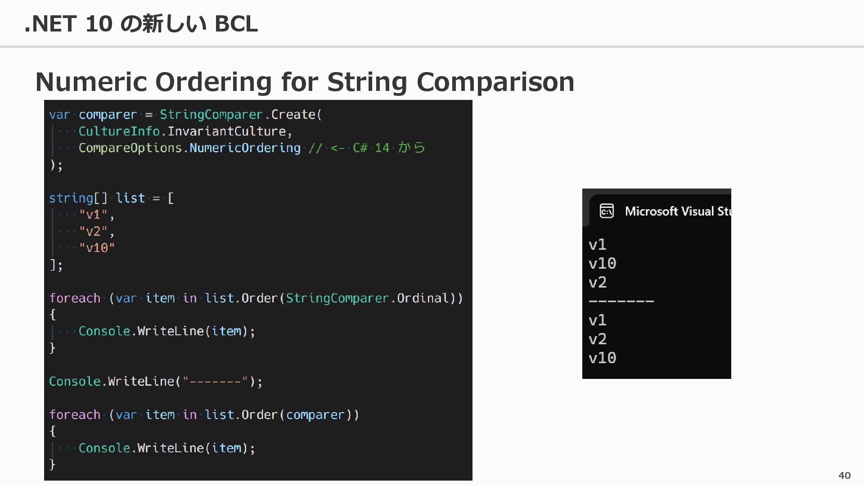This screenshot has width=864, height=486.
Task: Click the first Console.WriteLine(item) call
Action: click(167, 331)
